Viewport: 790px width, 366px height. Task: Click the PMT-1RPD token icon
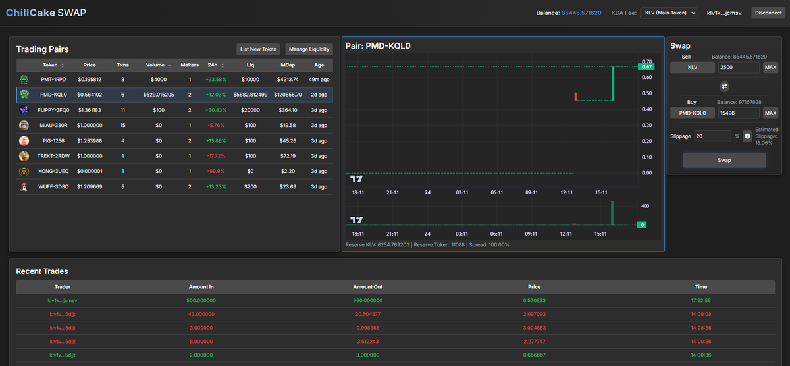[x=24, y=80]
